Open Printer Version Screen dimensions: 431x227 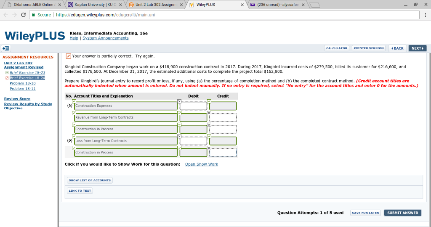tap(369, 48)
